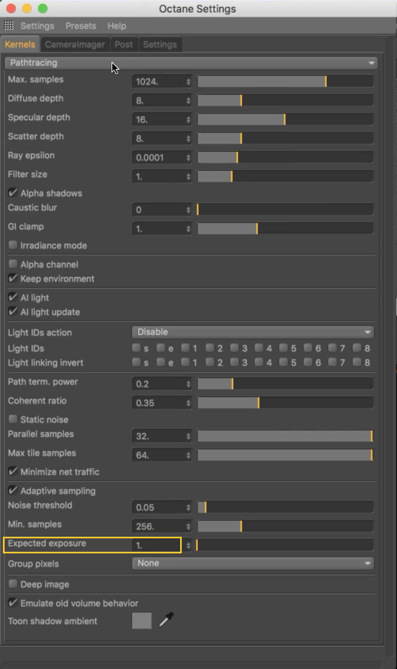397x669 pixels.
Task: Open the Help menu
Action: pyautogui.click(x=117, y=26)
